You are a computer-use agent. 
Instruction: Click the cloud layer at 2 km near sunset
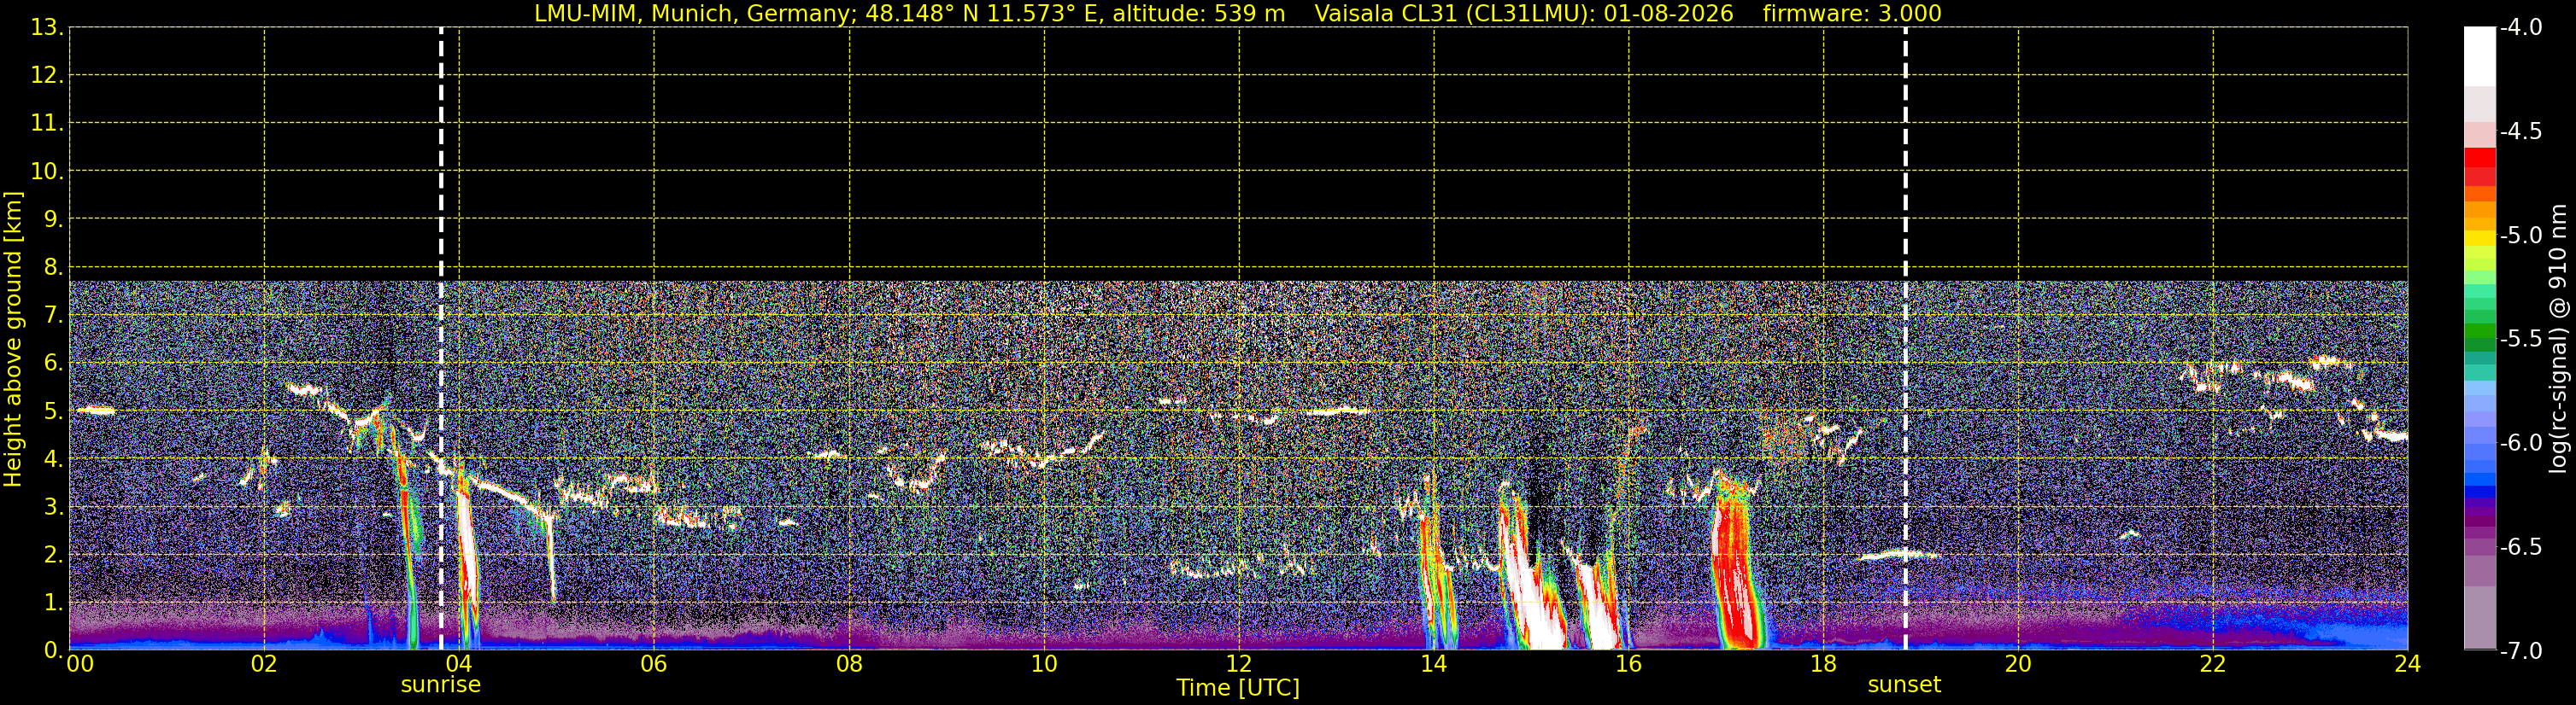click(x=1899, y=554)
